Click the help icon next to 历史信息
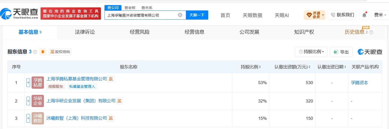 [x=371, y=33]
